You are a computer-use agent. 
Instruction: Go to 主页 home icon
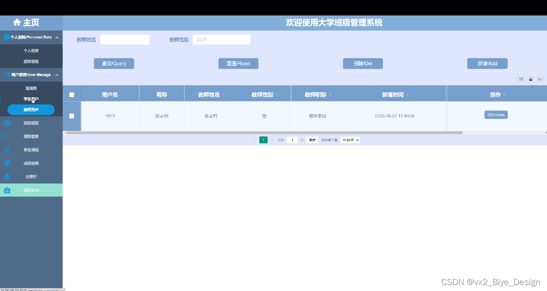[x=17, y=22]
